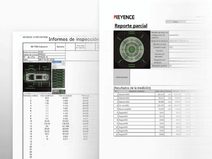Open the IM-7000 software screenshot thumbnail
Screen dimensions: 212x159
coord(44,77)
